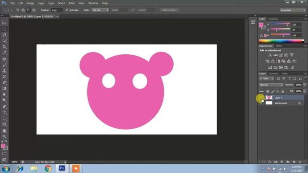The height and width of the screenshot is (173, 308).
Task: Open the Color panel flyout menu
Action: pyautogui.click(x=305, y=19)
